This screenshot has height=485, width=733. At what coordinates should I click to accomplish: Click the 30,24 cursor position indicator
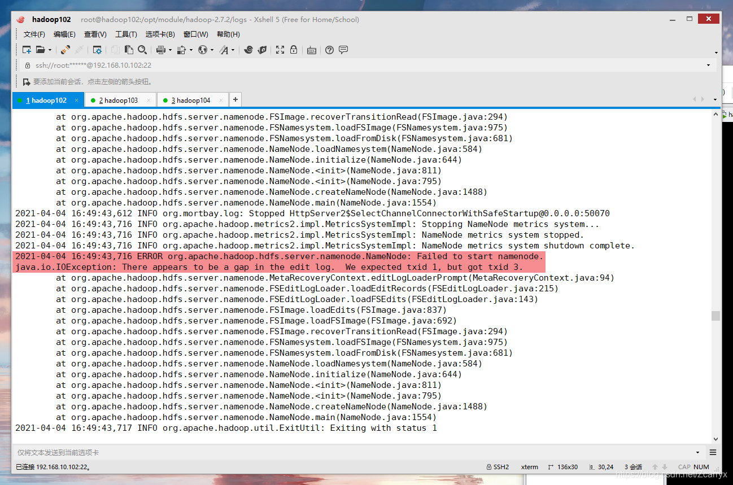(x=601, y=467)
